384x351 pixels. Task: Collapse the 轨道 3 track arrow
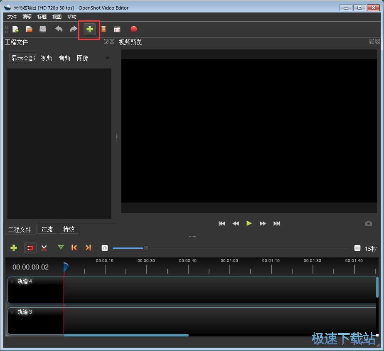coord(12,312)
